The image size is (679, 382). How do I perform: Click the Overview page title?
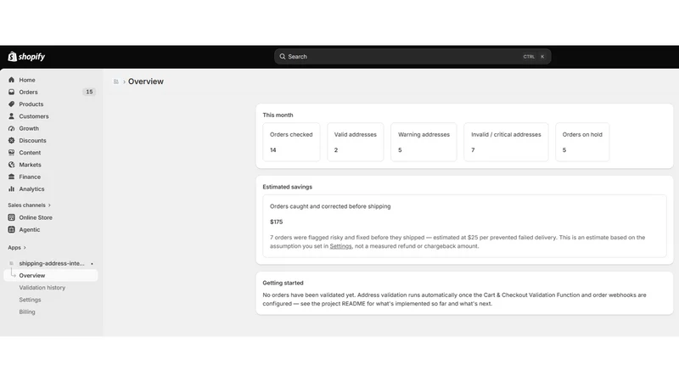146,81
